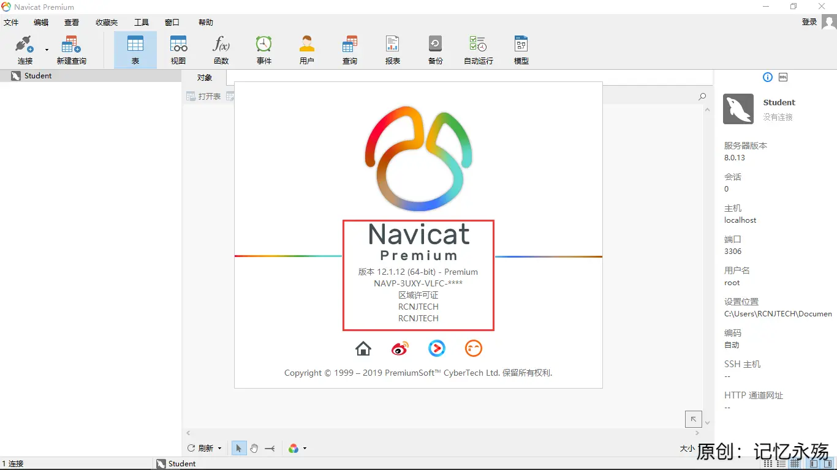Expand the dropdown arrow beside 刷新
Image resolution: width=837 pixels, height=470 pixels.
point(220,449)
